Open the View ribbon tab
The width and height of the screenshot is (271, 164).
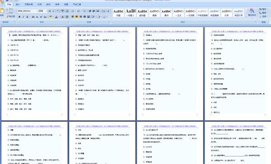pyautogui.click(x=66, y=5)
